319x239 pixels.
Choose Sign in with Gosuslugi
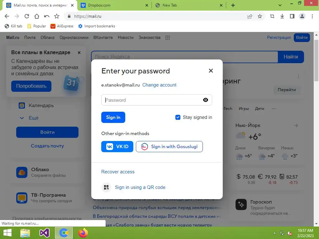tap(169, 147)
